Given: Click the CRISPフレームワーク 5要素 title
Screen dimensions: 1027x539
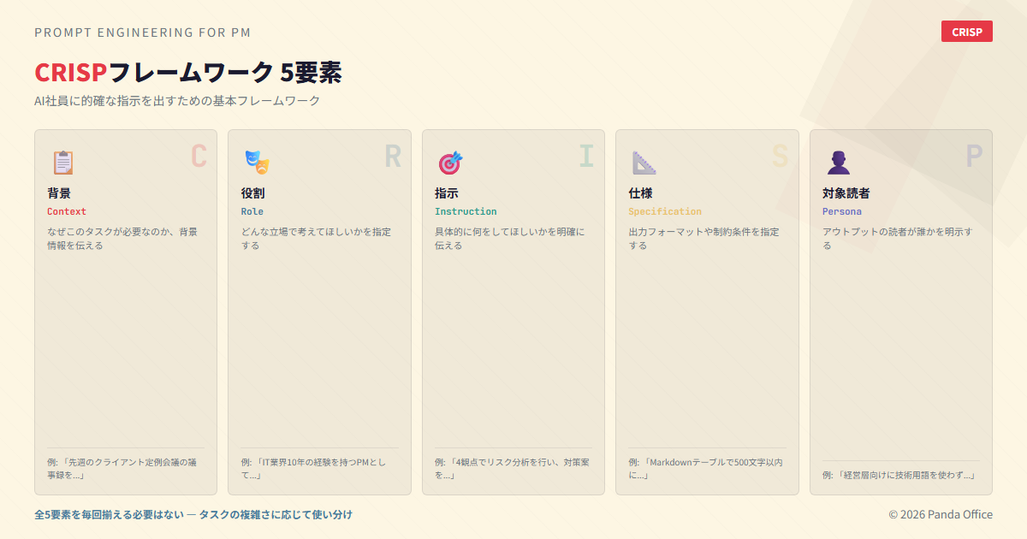Looking at the screenshot, I should point(188,73).
